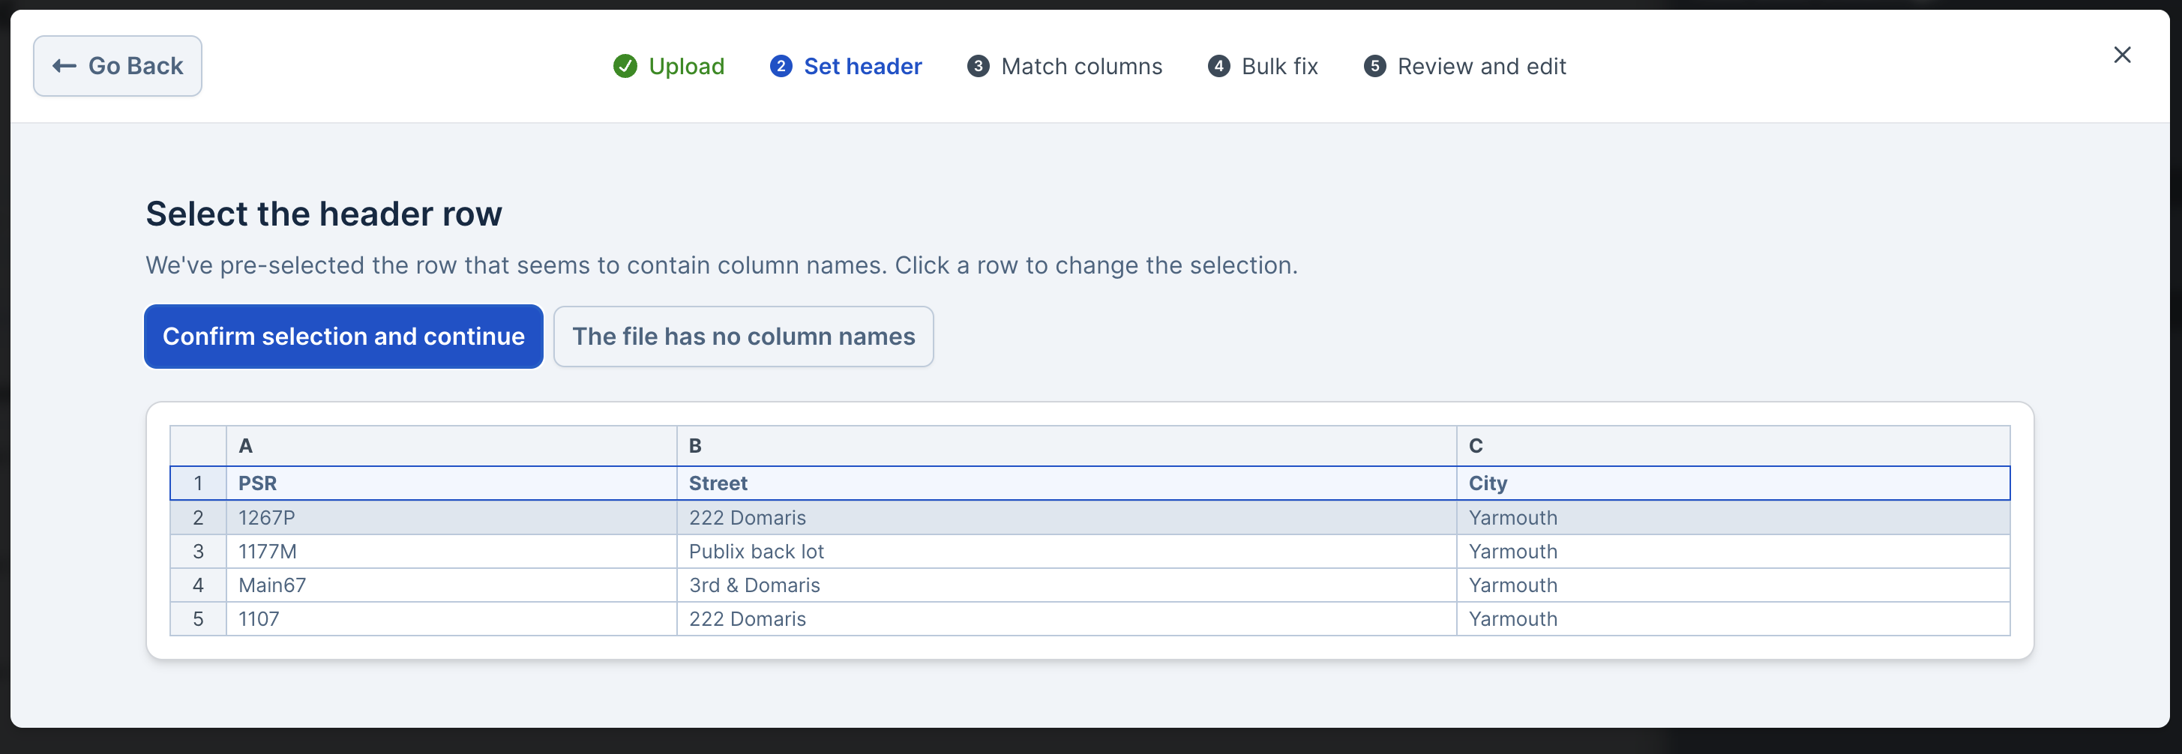The height and width of the screenshot is (754, 2182).
Task: Click the City header cell
Action: pos(1733,483)
